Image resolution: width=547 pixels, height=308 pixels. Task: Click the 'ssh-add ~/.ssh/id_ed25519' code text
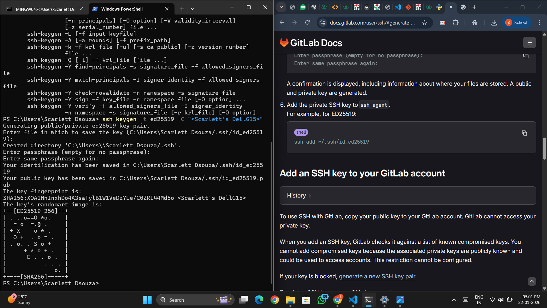tap(332, 142)
